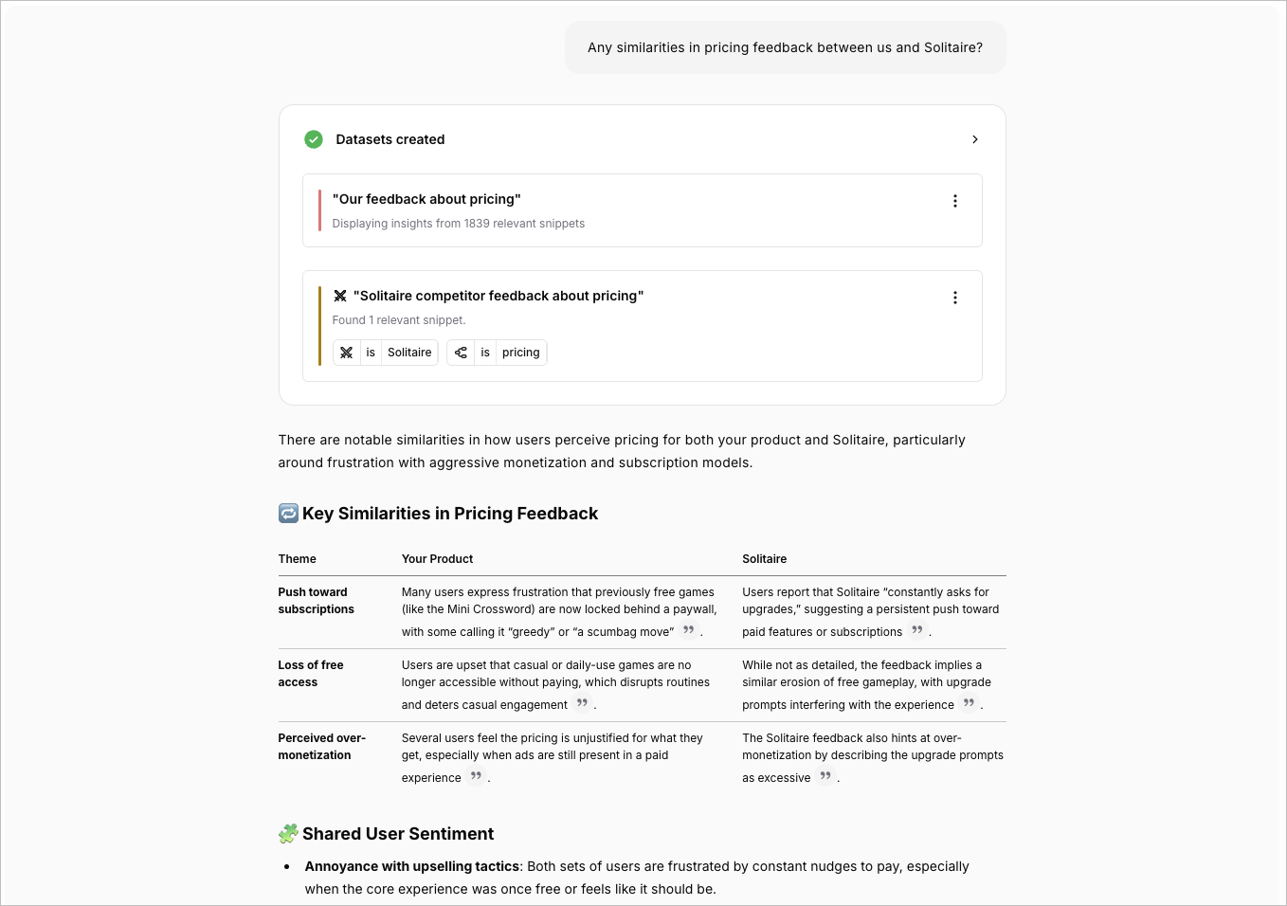Select the "is pricing" filter chip
This screenshot has height=906, width=1287.
497,352
